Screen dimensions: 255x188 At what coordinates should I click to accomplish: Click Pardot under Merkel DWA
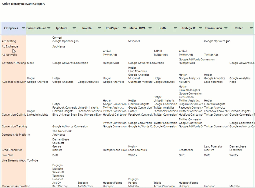pos(132,183)
